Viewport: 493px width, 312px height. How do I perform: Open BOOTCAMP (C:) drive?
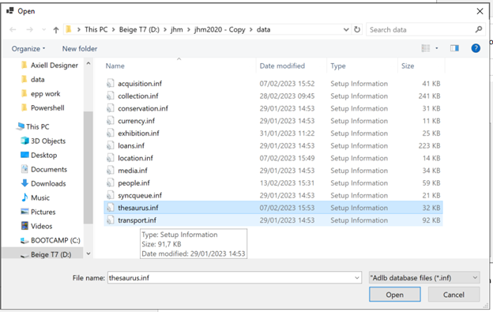click(x=51, y=240)
